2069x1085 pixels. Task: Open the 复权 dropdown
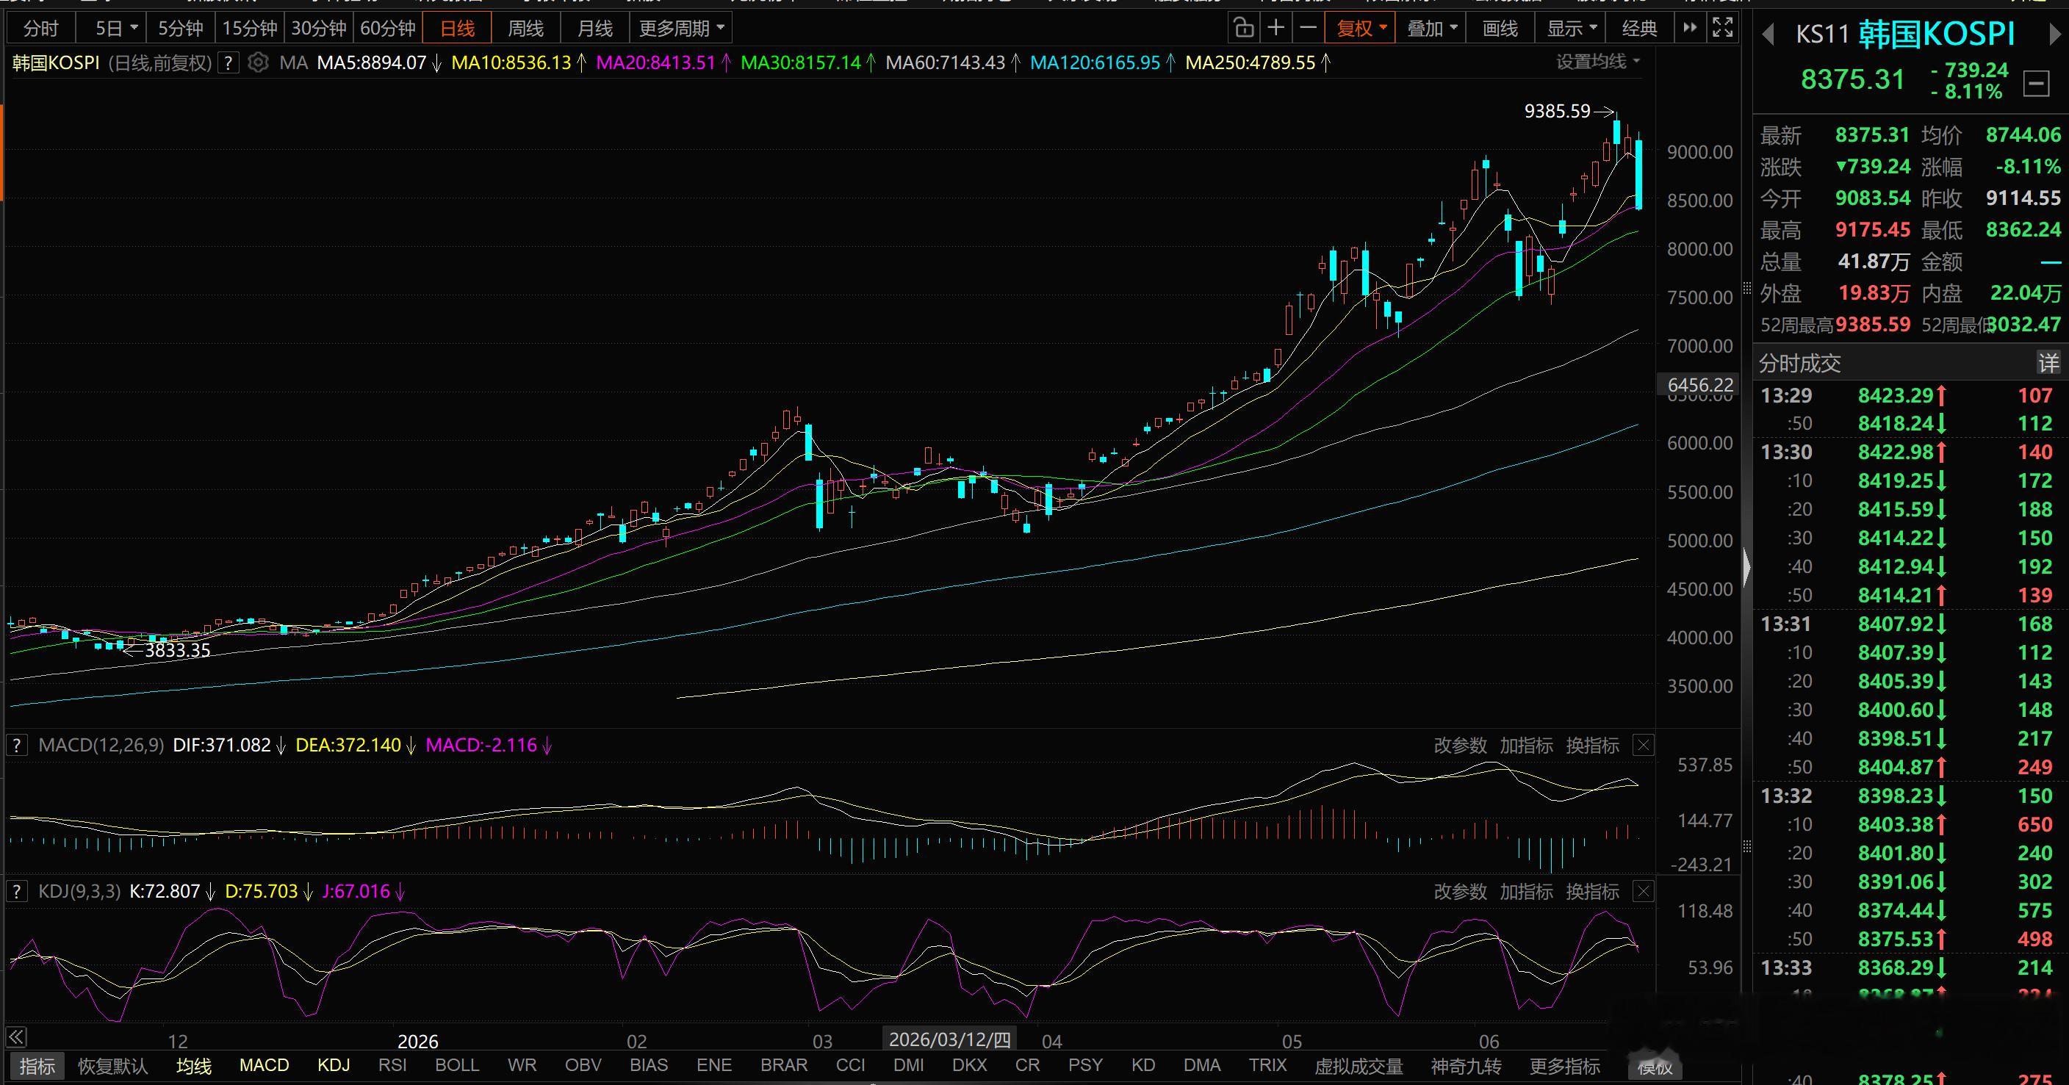pos(1361,29)
